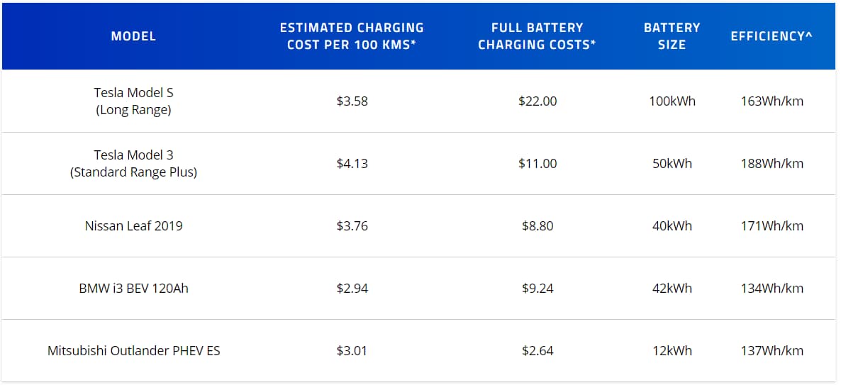Click the Full Battery Charging Costs header
The height and width of the screenshot is (385, 841).
[537, 36]
